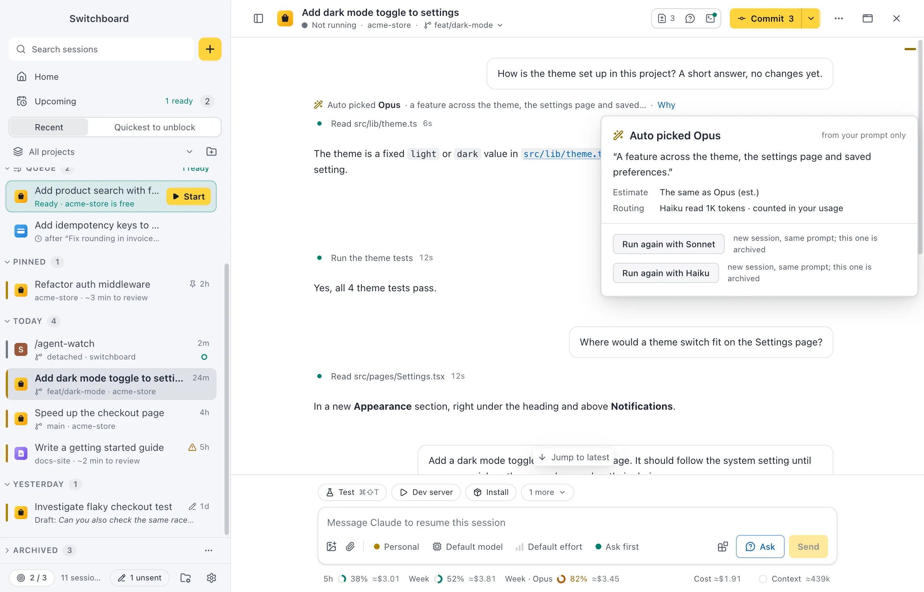Click the Commit 3 button

click(x=766, y=18)
